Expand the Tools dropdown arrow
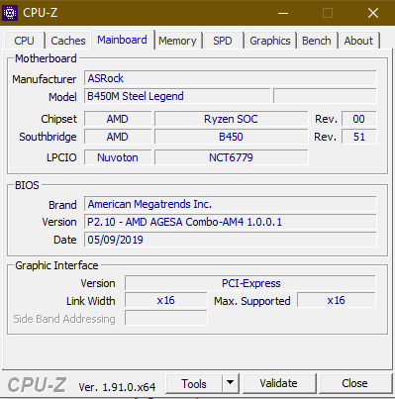This screenshot has height=399, width=395. tap(231, 384)
